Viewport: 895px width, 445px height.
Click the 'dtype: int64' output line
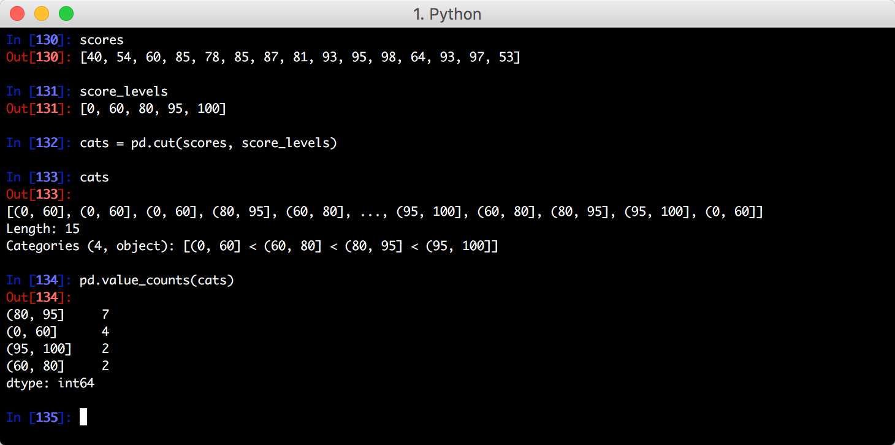(x=50, y=383)
